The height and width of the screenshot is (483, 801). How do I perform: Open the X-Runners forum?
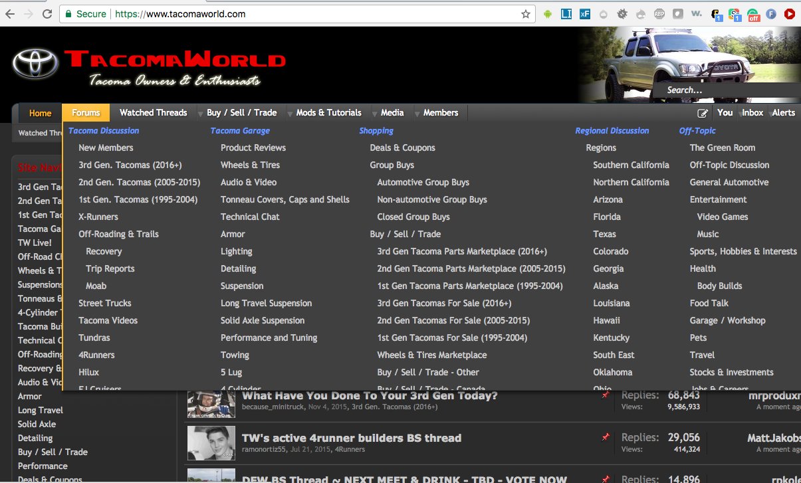[x=98, y=217]
